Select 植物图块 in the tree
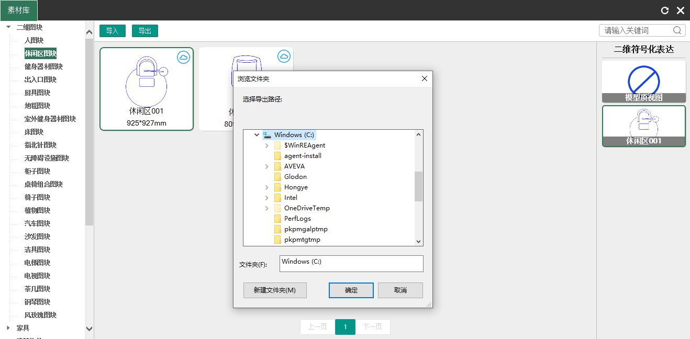This screenshot has height=339, width=690. click(x=37, y=210)
